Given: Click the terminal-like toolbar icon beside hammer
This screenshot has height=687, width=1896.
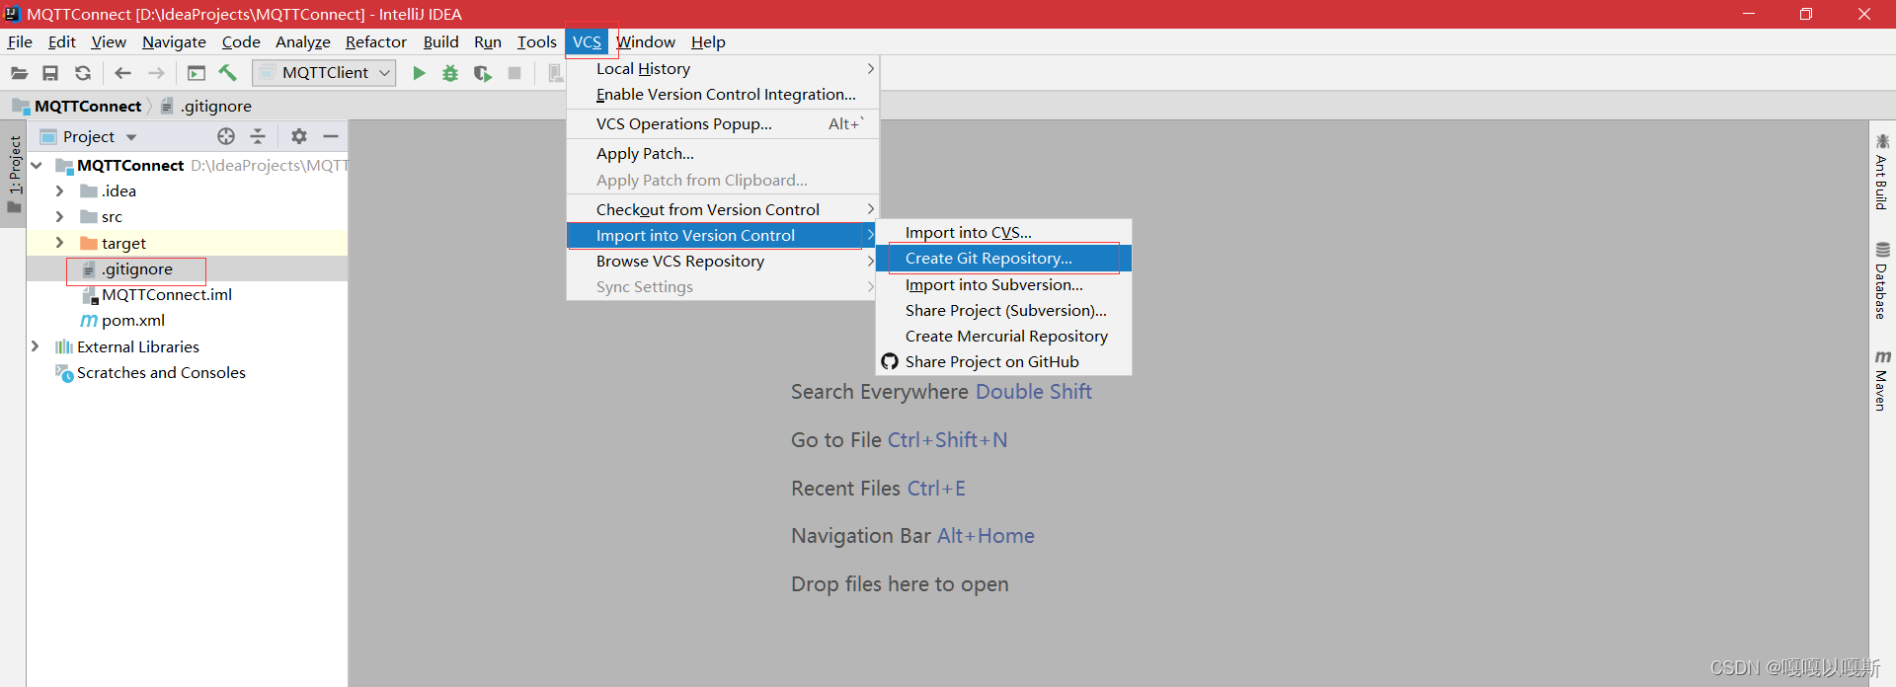Looking at the screenshot, I should click(197, 73).
